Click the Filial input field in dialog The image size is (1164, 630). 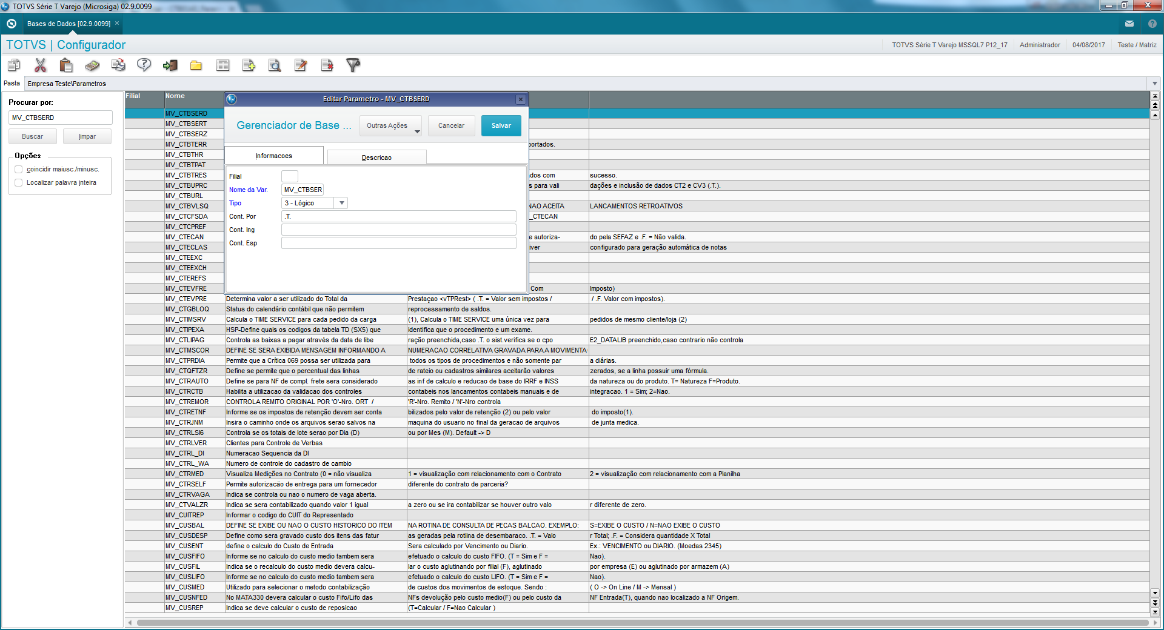coord(290,176)
